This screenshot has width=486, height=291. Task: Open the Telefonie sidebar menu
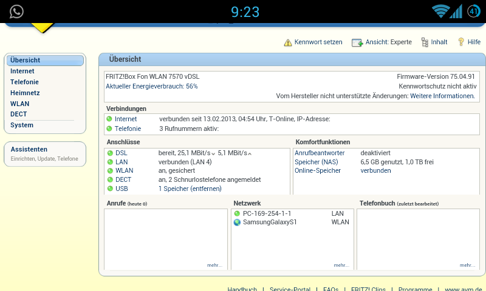(x=24, y=82)
